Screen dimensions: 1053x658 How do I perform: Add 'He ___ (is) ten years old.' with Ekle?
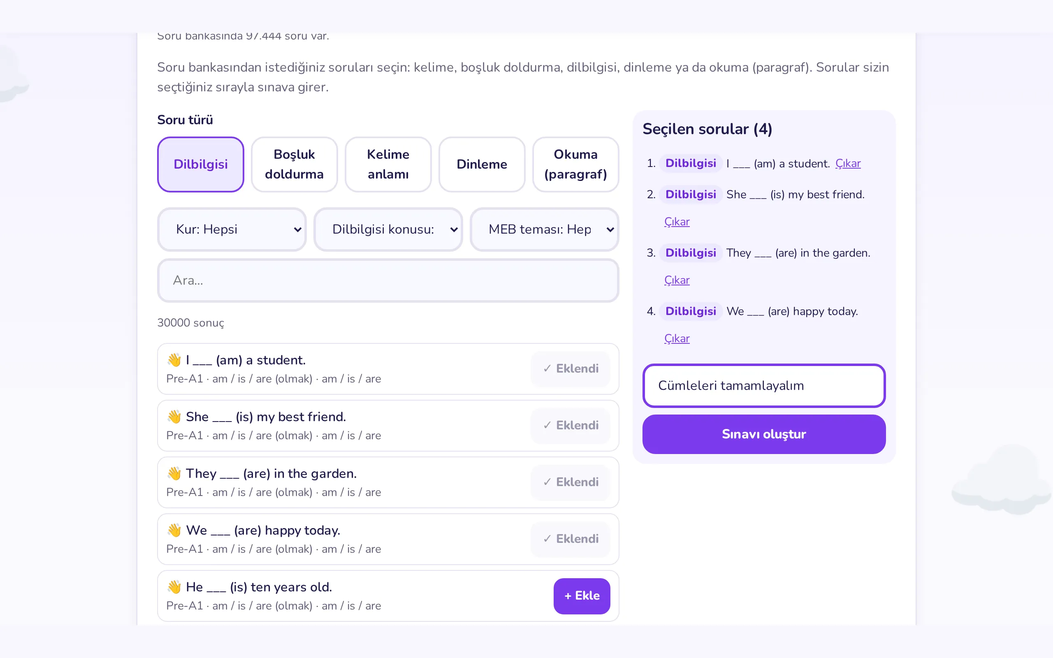(581, 596)
